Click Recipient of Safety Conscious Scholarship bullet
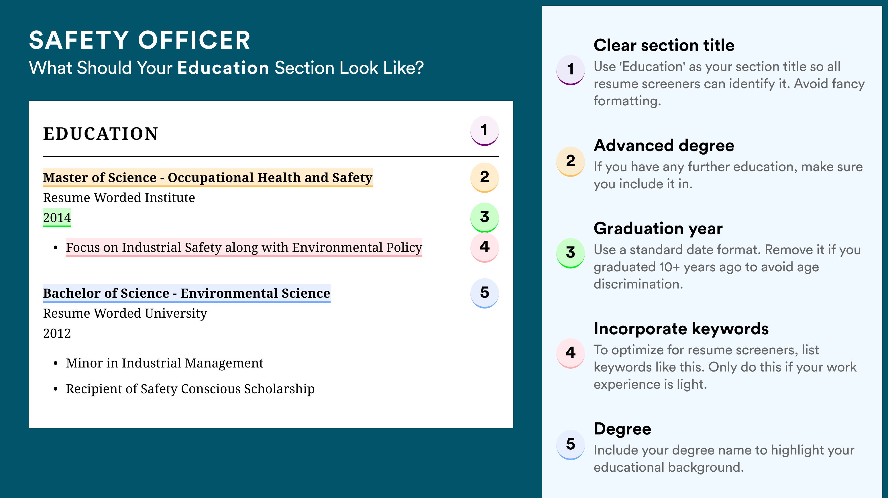This screenshot has width=888, height=498. coord(190,389)
